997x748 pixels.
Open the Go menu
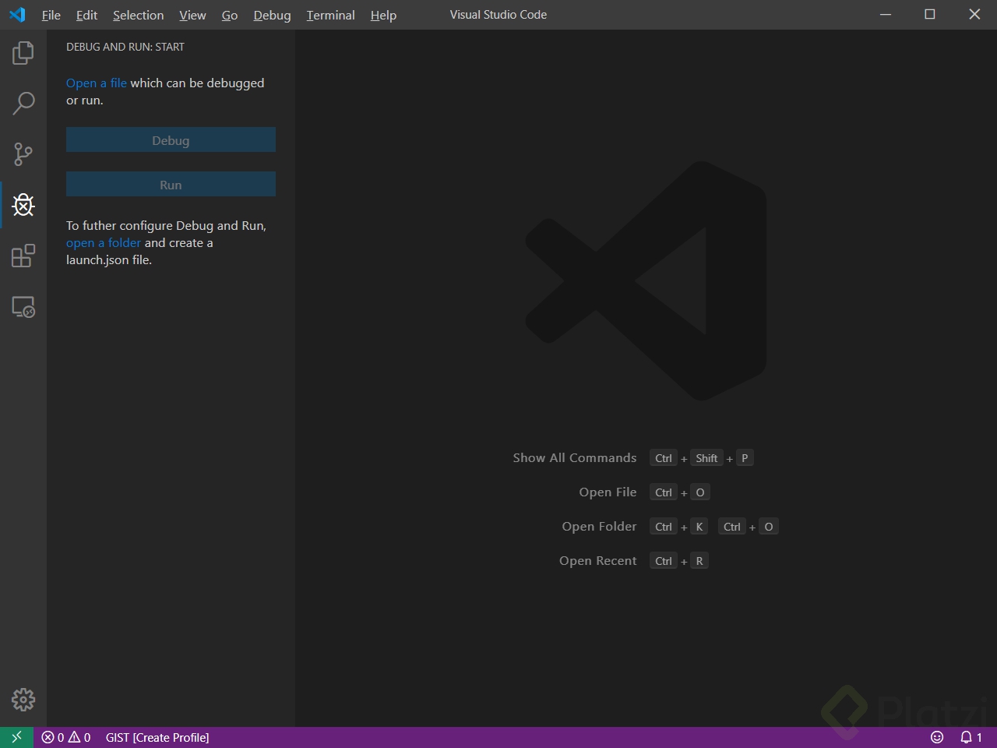point(230,15)
